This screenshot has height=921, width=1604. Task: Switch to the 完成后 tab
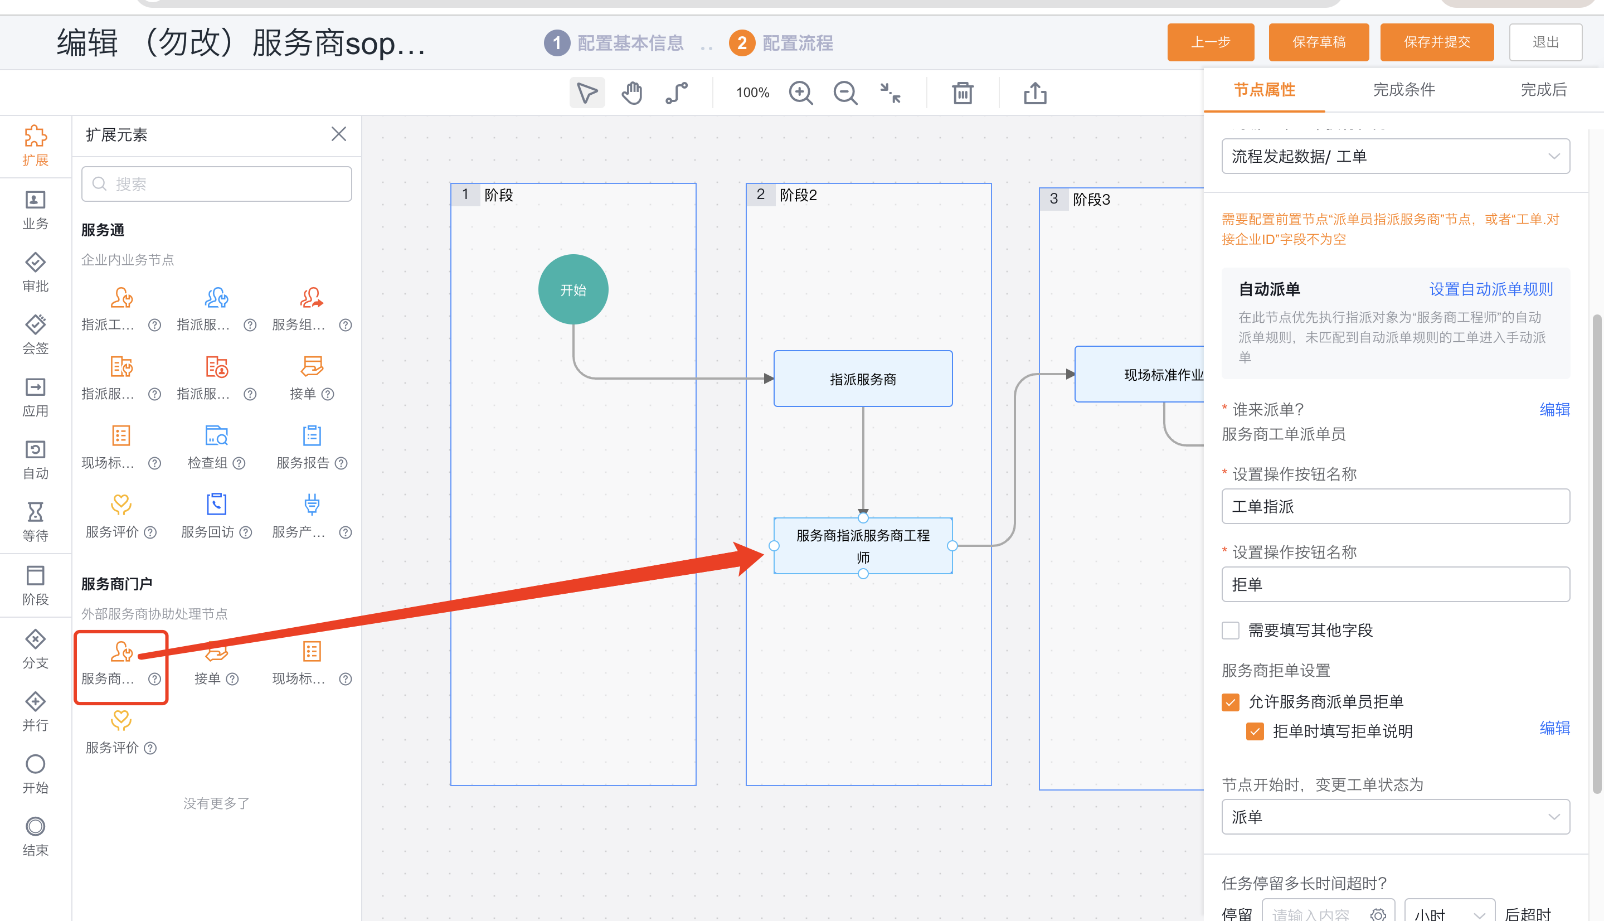[1543, 90]
